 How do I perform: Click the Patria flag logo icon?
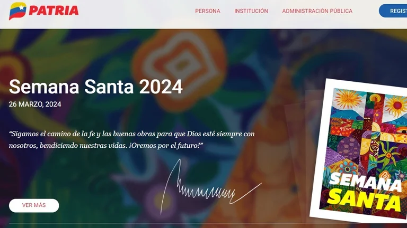(17, 11)
